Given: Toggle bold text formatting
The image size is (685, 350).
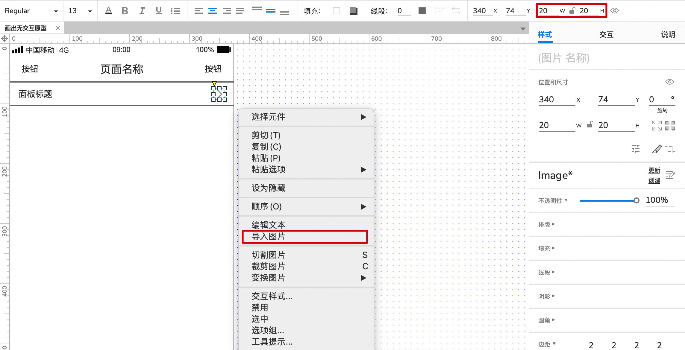Looking at the screenshot, I should pyautogui.click(x=125, y=10).
